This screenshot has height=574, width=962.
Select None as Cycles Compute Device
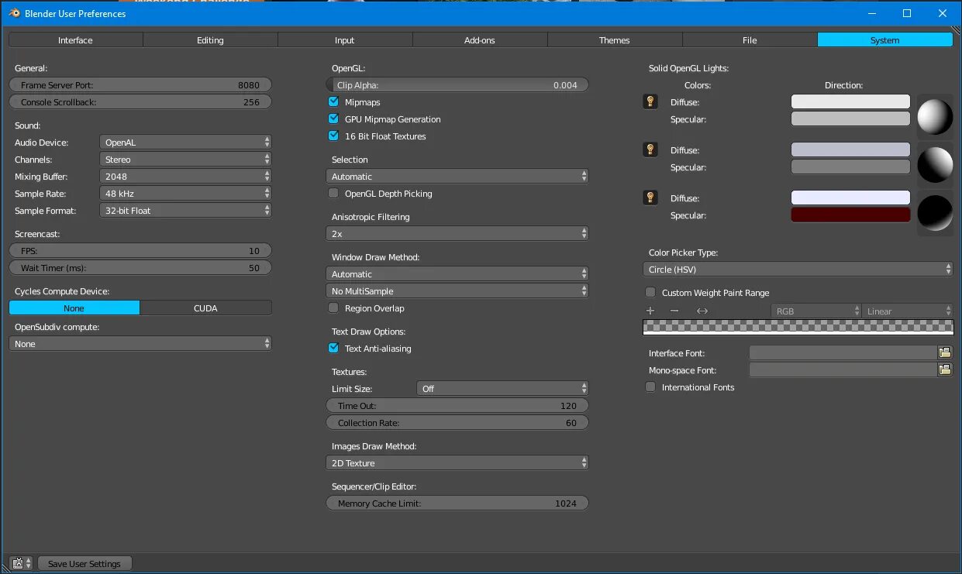pyautogui.click(x=74, y=308)
